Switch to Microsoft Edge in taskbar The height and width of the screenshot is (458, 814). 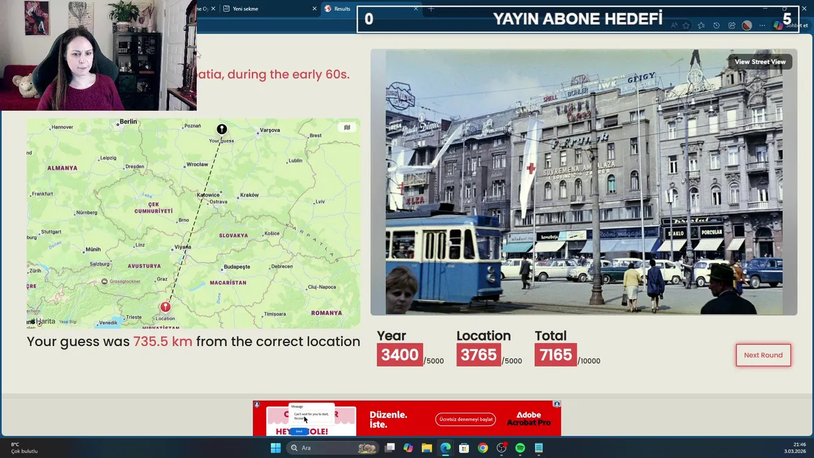click(x=445, y=448)
